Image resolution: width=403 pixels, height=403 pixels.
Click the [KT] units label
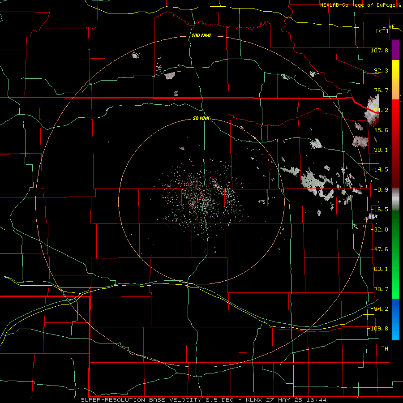click(x=382, y=31)
